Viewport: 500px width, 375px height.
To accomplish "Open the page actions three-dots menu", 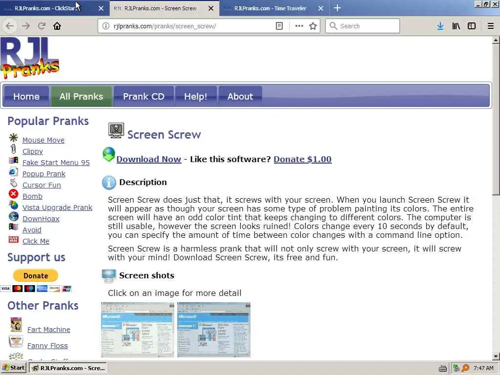I will [299, 26].
